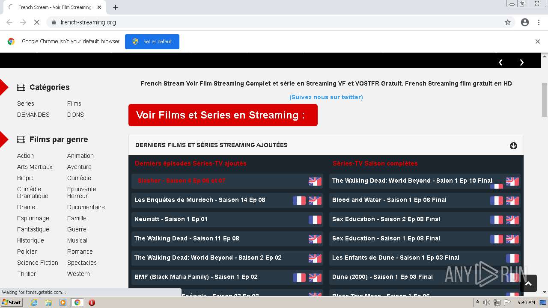Browse the Policier genre
548x308 pixels.
point(27,252)
